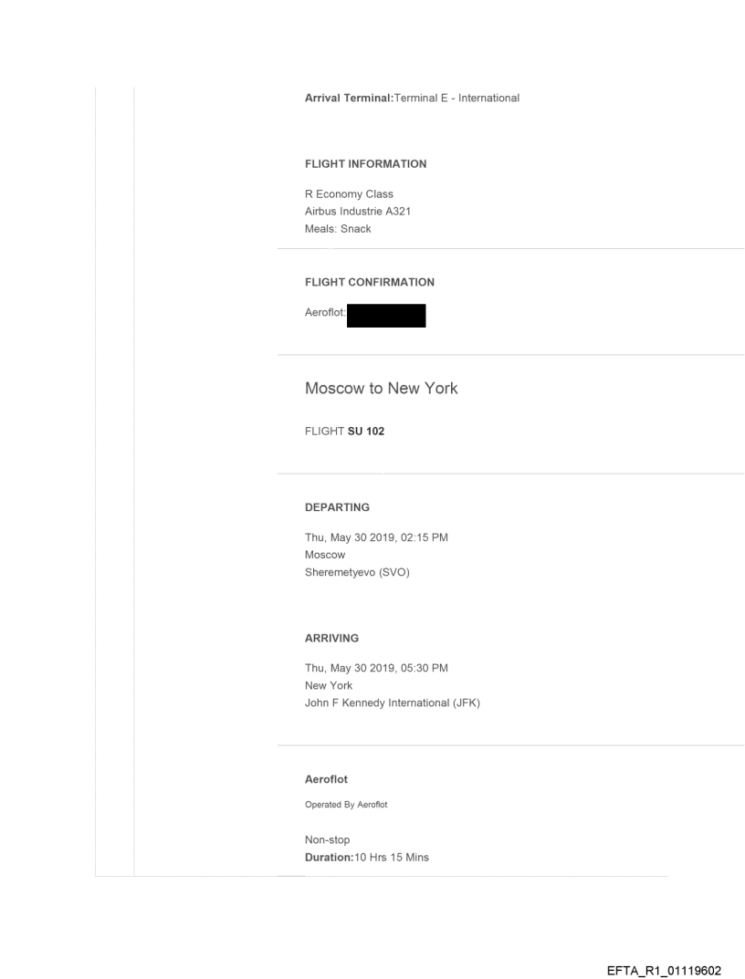
Task: Click the Non-stop label
Action: pos(328,839)
